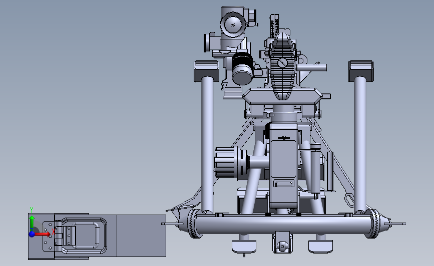434x266 pixels.
Task: Select the right foot pad under cross tube
Action: coord(320,246)
